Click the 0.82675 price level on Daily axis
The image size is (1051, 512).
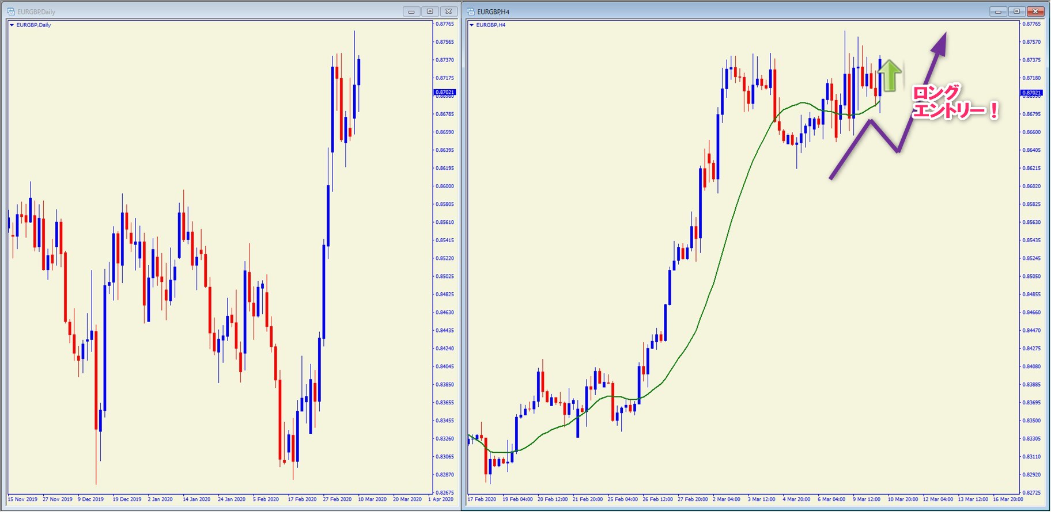445,493
